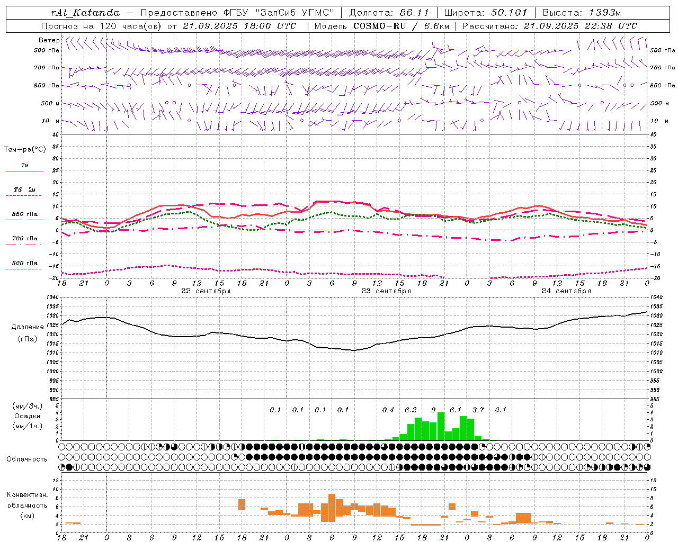
Task: Select the Высота: 1393м text
Action: [x=582, y=13]
